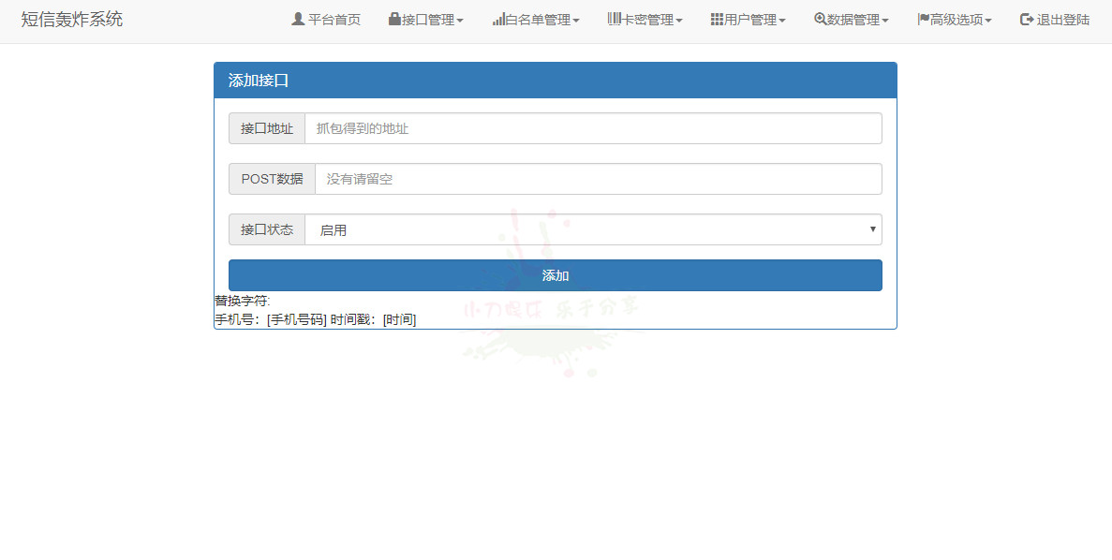Expand the caret next to 用户管理
Image resolution: width=1112 pixels, height=560 pixels.
pos(782,21)
